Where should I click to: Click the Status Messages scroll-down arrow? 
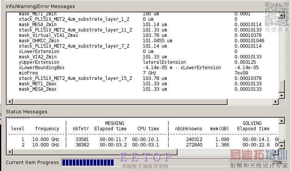click(x=282, y=146)
